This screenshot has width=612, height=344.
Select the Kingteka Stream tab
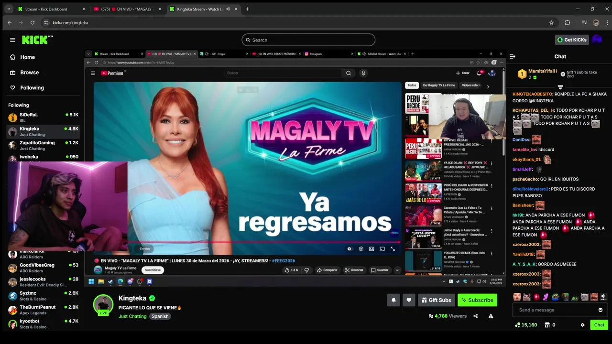pyautogui.click(x=203, y=9)
